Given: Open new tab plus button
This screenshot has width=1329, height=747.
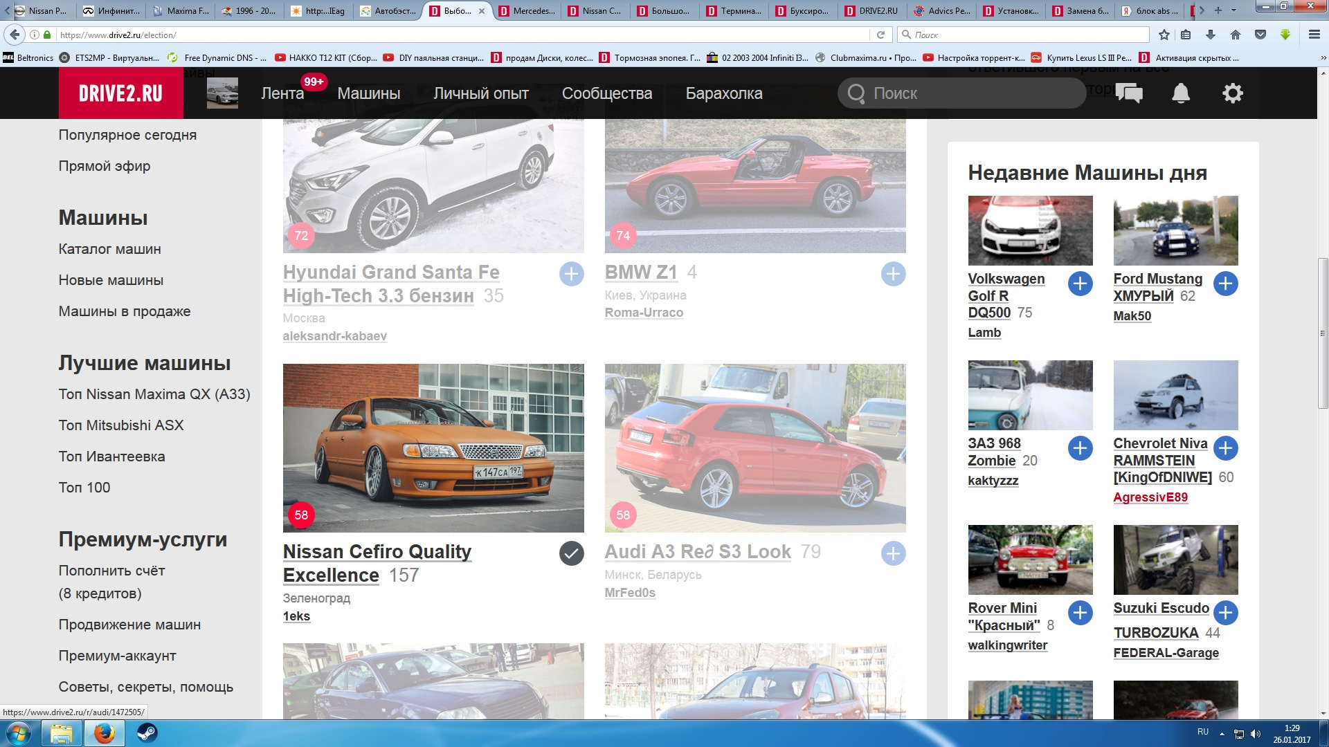Looking at the screenshot, I should click(x=1218, y=10).
